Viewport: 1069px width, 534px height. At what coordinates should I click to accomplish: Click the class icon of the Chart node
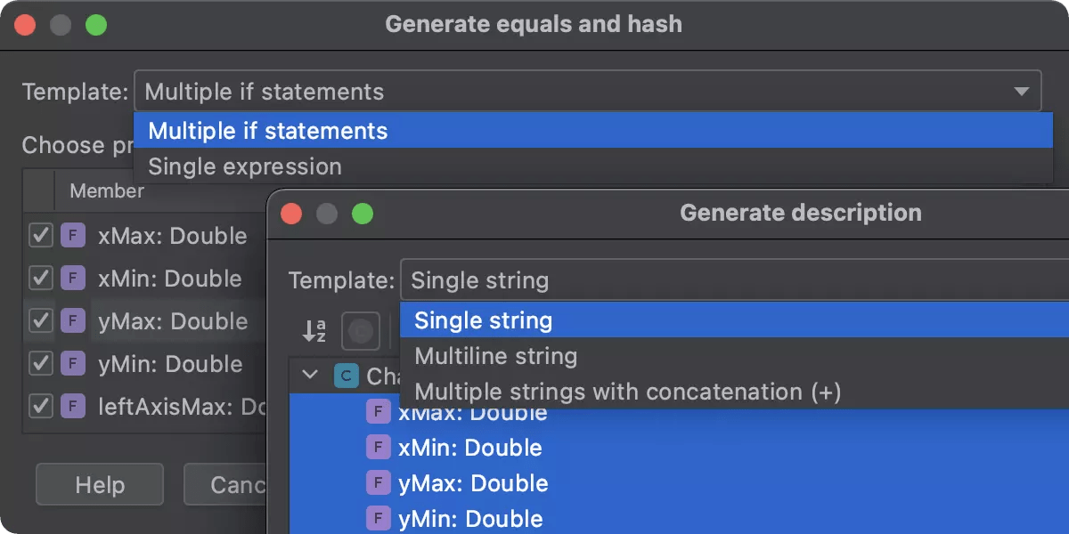point(347,376)
